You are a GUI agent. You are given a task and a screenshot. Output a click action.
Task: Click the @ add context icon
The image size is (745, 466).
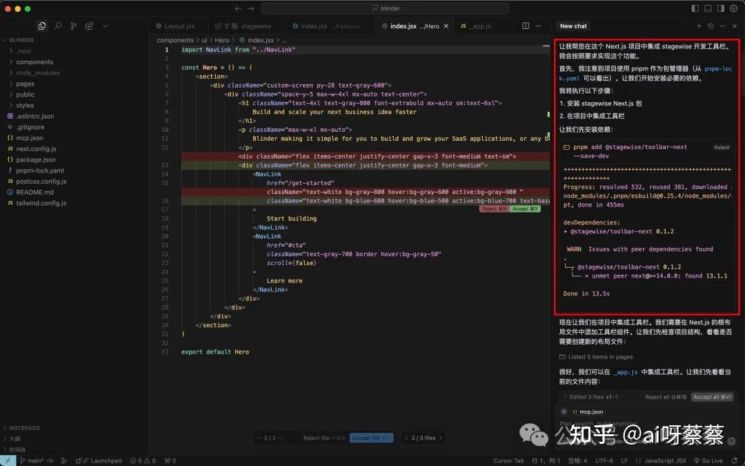564,411
